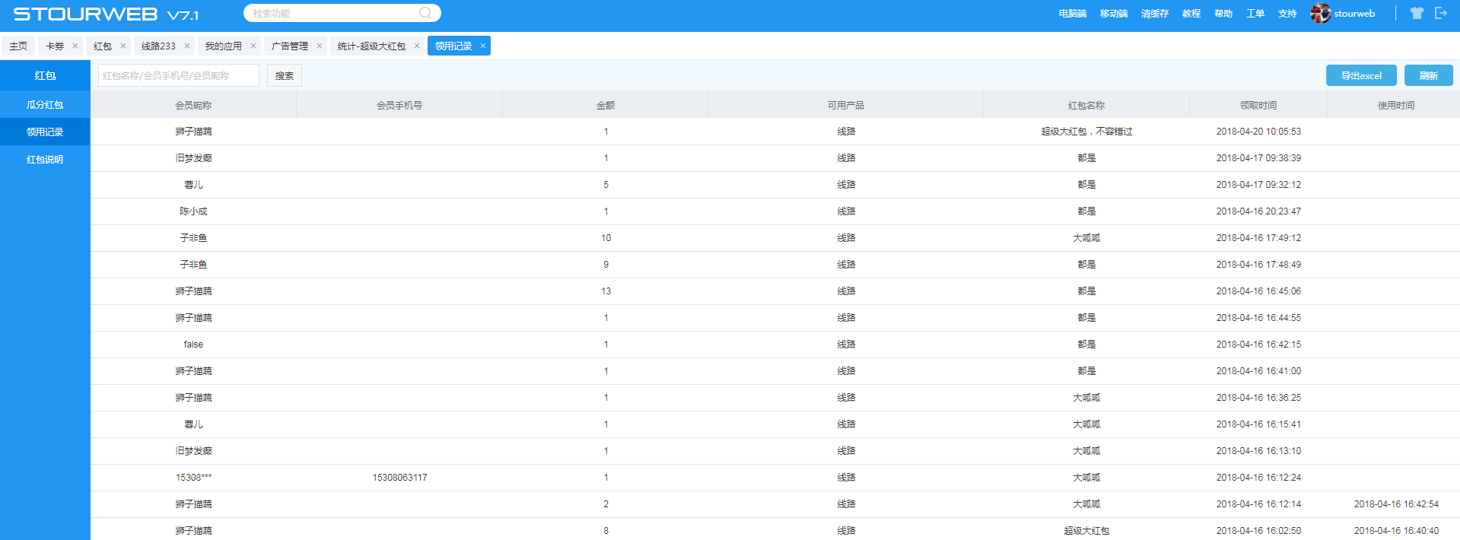Click the shirt theme icon
Screen dimensions: 1460x540
click(1416, 13)
